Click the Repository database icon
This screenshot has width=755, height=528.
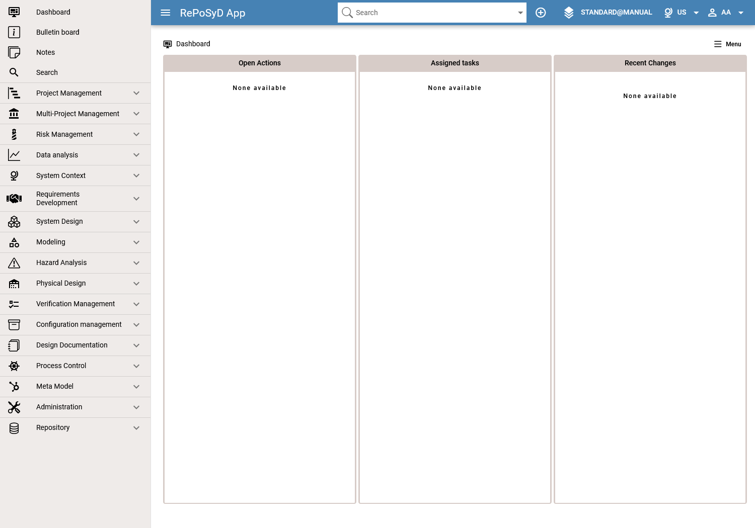coord(14,427)
